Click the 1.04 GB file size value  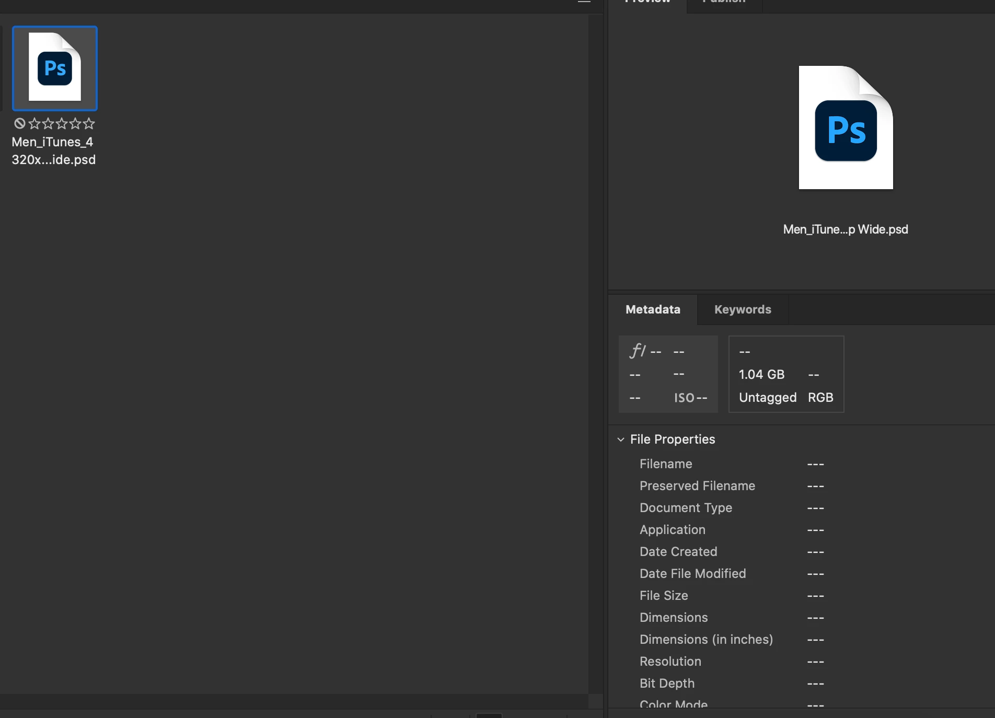pyautogui.click(x=761, y=375)
